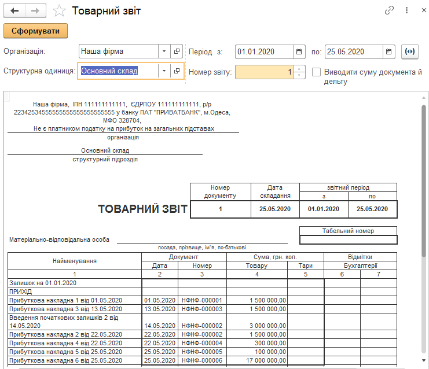This screenshot has height=369, width=429.
Task: Click the Товару column header
Action: coord(257,265)
